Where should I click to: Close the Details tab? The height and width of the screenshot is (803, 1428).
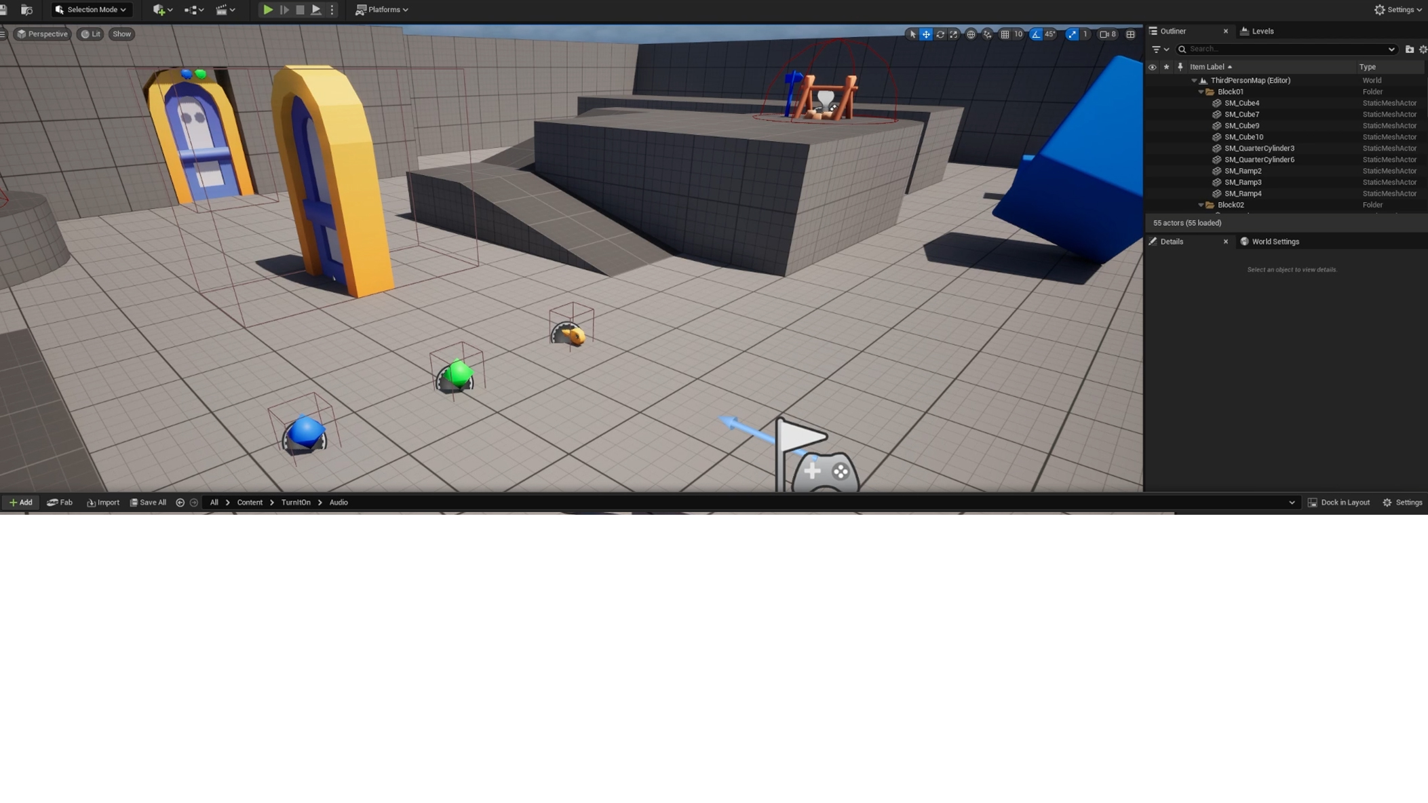(1225, 241)
